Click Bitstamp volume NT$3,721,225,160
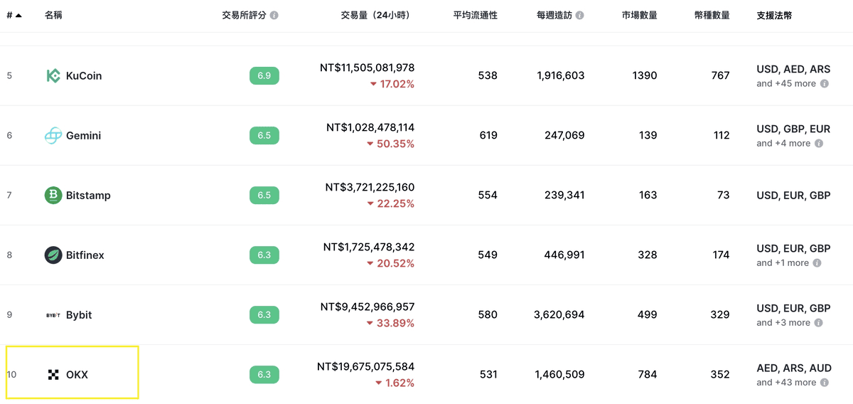The image size is (853, 404). click(x=370, y=187)
